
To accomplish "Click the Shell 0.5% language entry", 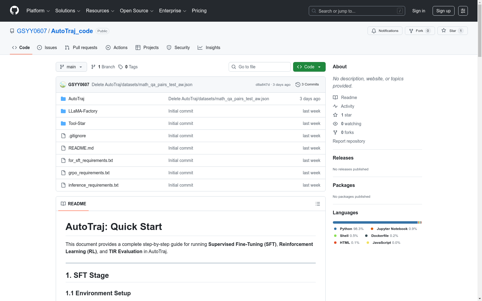I will click(x=346, y=236).
